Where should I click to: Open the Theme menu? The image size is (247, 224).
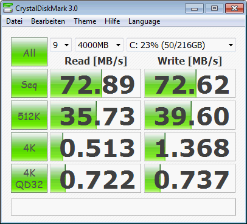(x=85, y=21)
